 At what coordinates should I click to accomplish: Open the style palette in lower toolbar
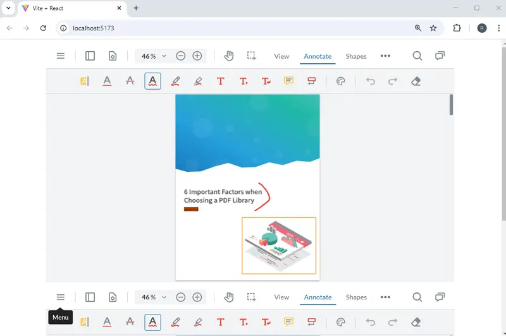(x=341, y=322)
